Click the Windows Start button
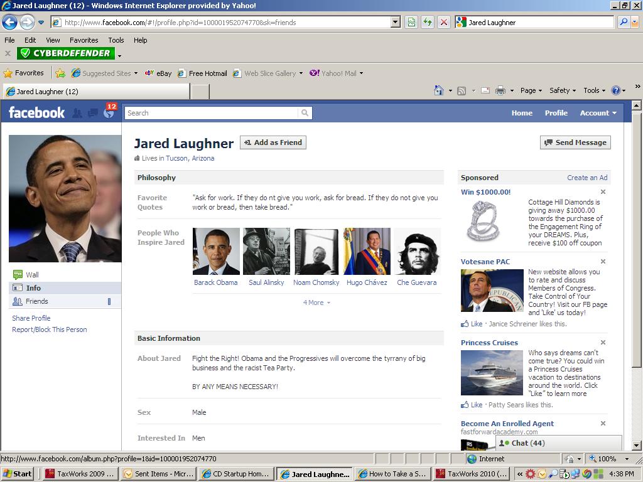Viewport: 643px width, 482px height. click(x=18, y=474)
